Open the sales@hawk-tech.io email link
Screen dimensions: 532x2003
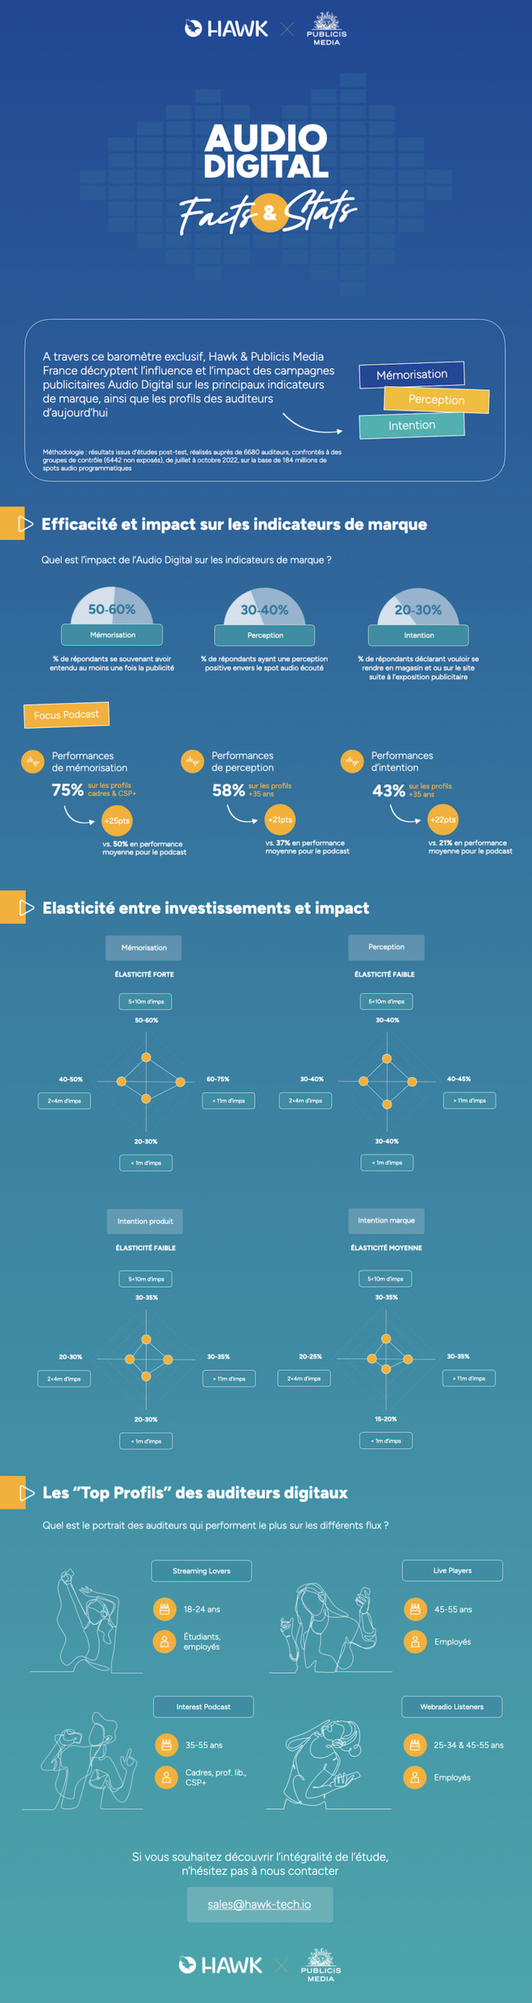pos(259,1904)
